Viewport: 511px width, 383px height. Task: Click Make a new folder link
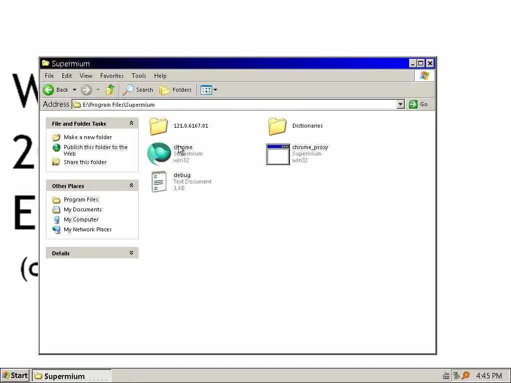88,137
